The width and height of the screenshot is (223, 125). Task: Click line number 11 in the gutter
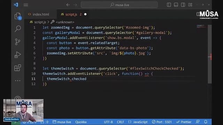pos(33,79)
